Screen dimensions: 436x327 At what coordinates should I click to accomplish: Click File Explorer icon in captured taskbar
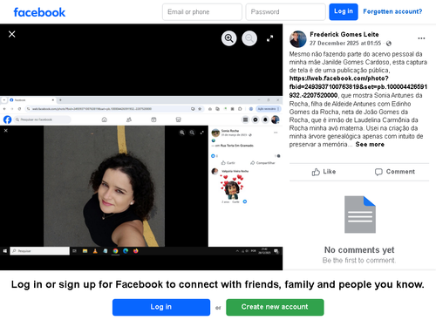[85, 251]
